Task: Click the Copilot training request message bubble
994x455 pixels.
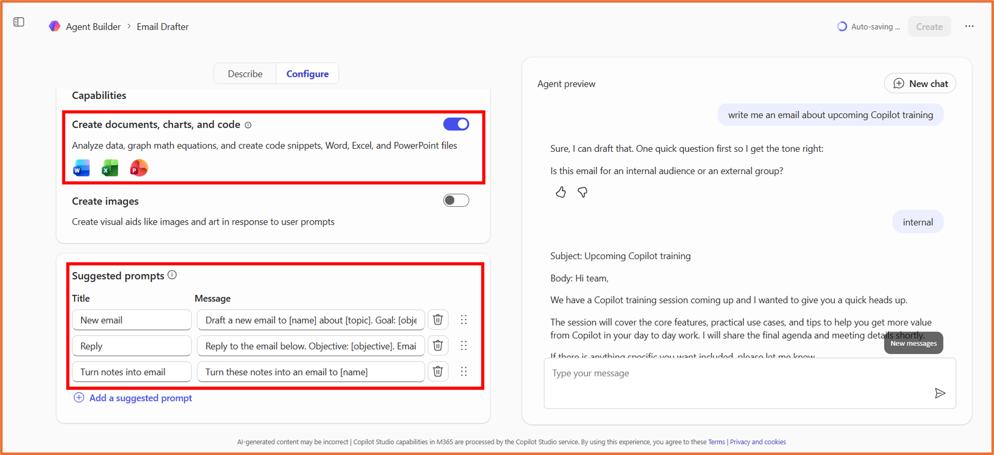Action: [830, 115]
